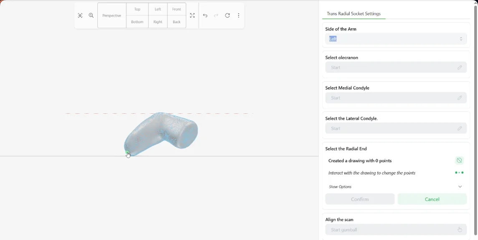Undo the last action

[205, 15]
